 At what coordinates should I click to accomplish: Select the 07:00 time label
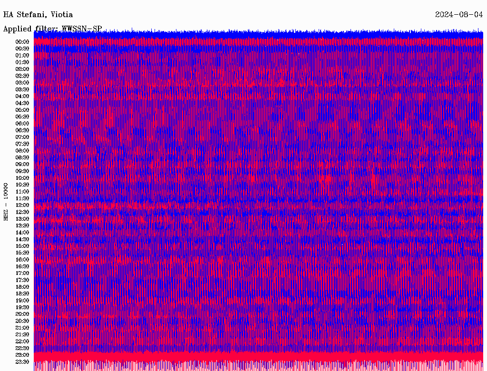click(22, 137)
